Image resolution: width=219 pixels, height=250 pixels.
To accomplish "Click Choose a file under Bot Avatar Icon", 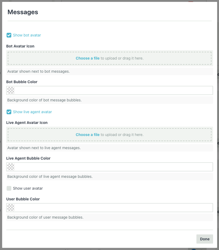I will click(87, 58).
